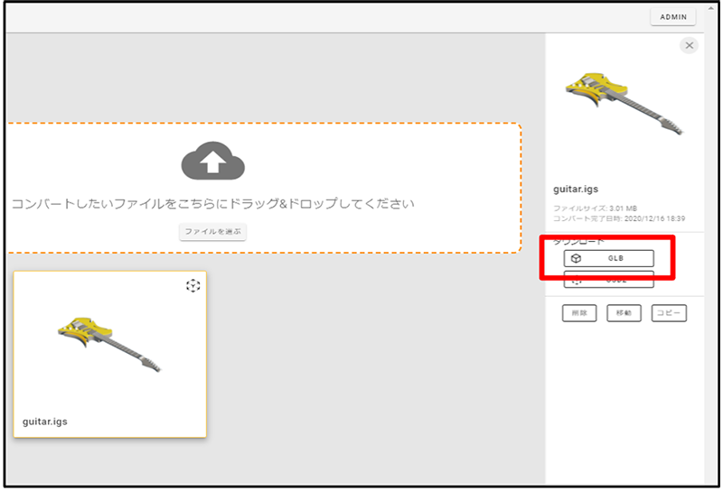The width and height of the screenshot is (723, 491).
Task: Click the USDZ download icon
Action: coord(577,280)
